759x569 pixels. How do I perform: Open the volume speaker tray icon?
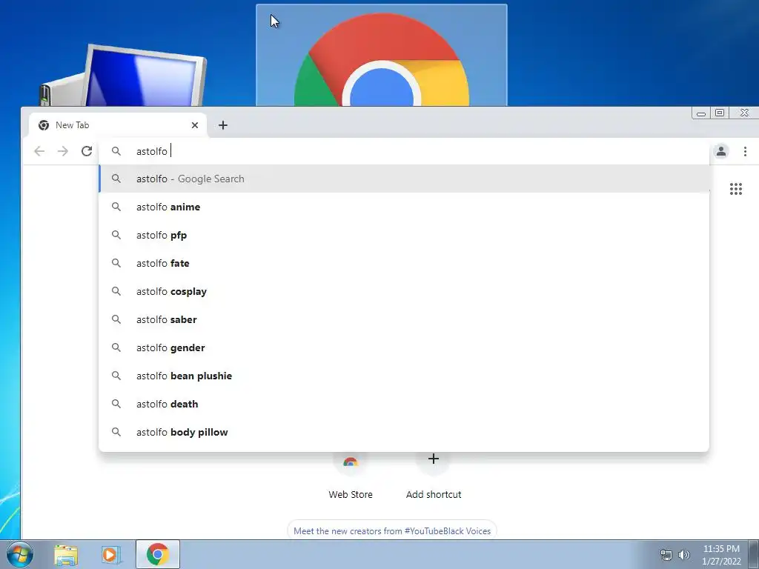[x=683, y=555]
